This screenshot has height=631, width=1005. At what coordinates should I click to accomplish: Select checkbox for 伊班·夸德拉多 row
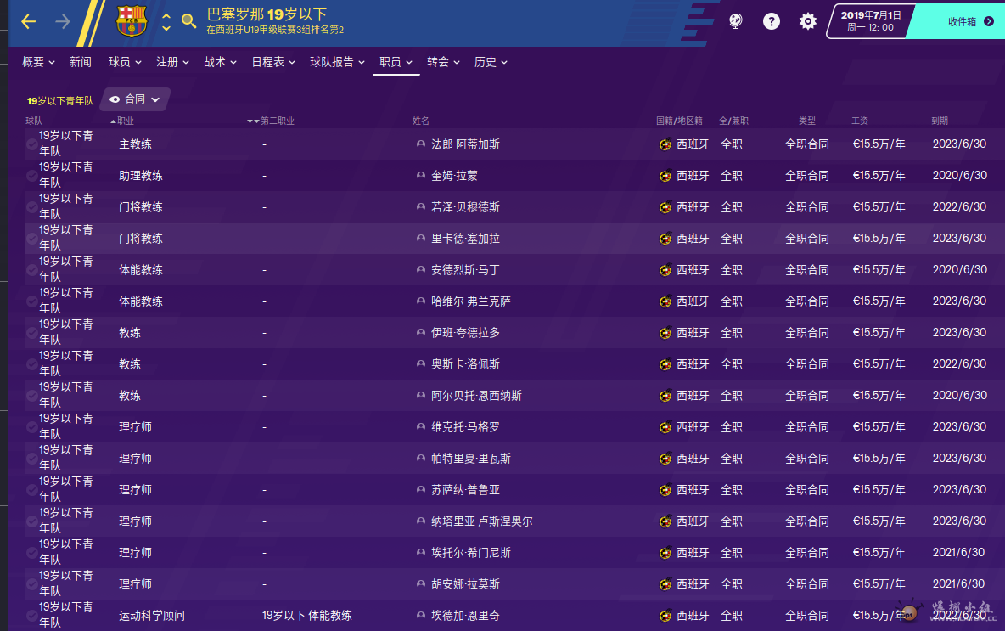pos(31,333)
